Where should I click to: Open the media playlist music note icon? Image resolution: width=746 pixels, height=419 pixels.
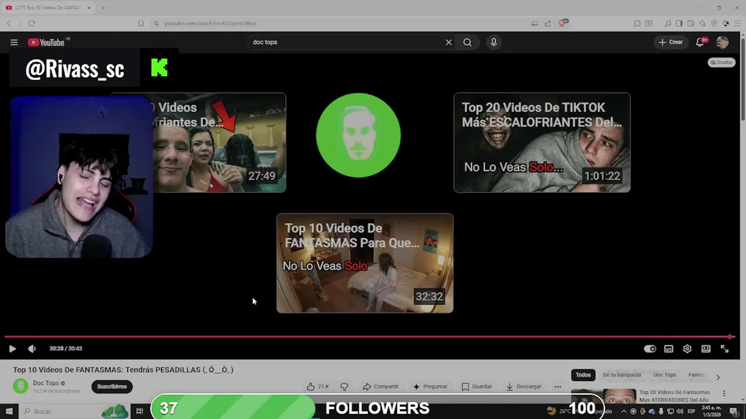[x=667, y=23]
